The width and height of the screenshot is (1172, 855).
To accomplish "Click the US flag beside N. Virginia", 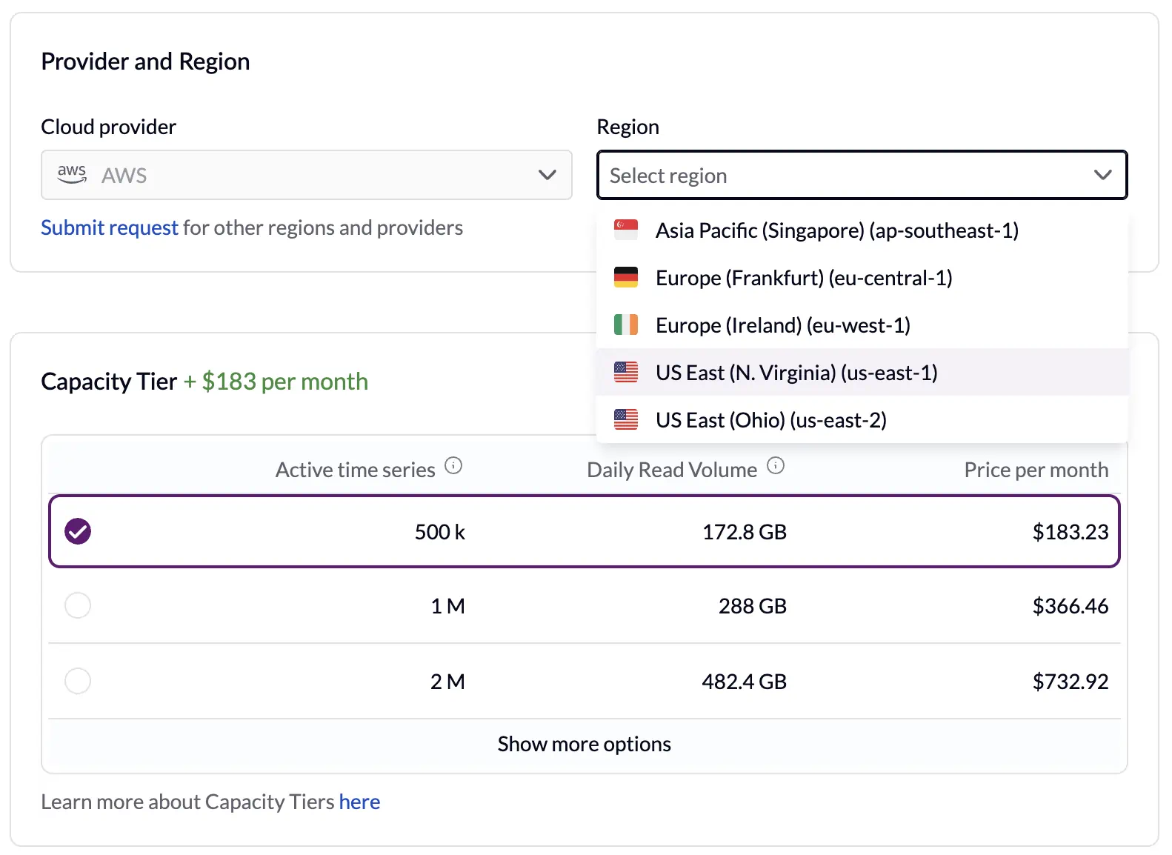I will coord(626,373).
